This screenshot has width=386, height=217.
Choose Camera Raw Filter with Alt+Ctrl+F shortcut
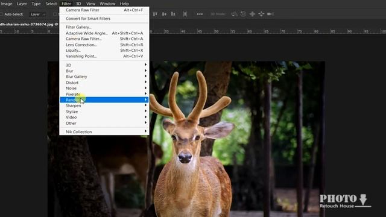point(104,10)
